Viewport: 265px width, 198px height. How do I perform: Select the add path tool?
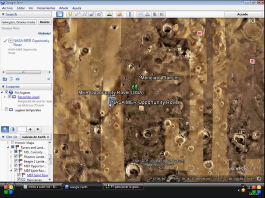coord(84,14)
